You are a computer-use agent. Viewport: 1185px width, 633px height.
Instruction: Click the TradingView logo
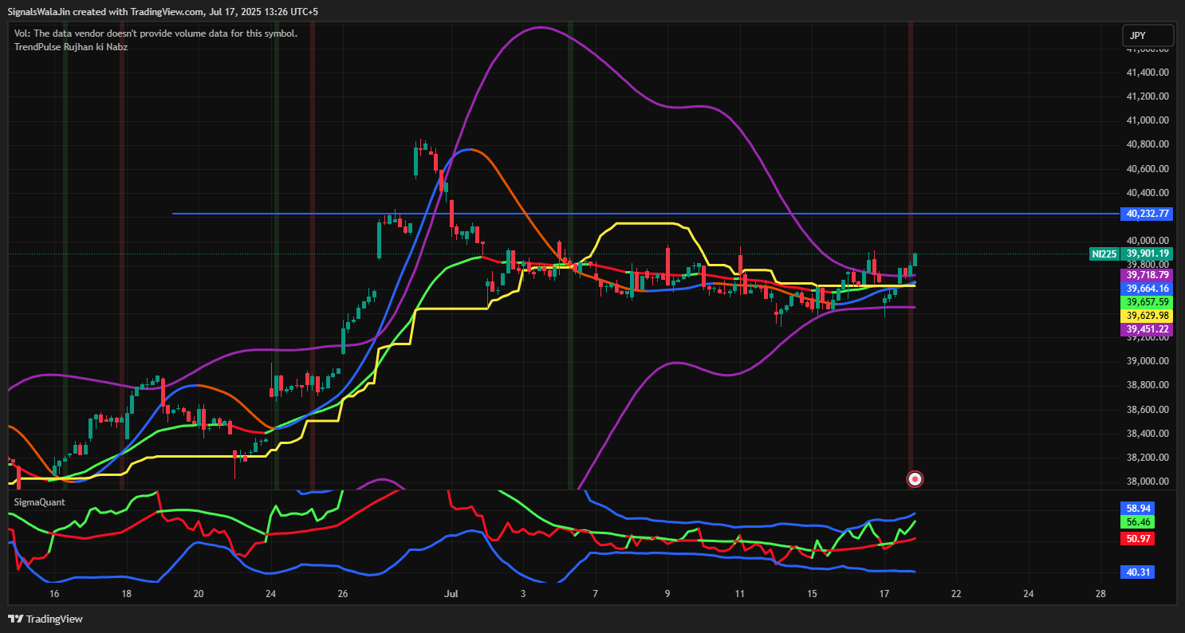pyautogui.click(x=45, y=619)
